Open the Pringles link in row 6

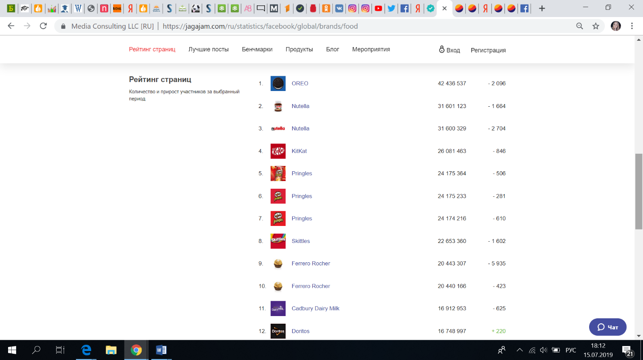[302, 196]
